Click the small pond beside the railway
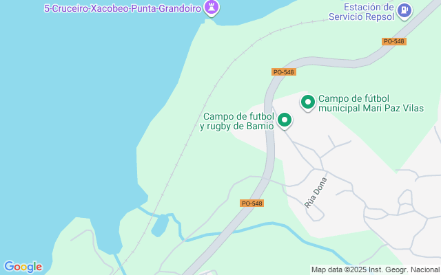Viewport: 441px width, 275px height. (161, 226)
